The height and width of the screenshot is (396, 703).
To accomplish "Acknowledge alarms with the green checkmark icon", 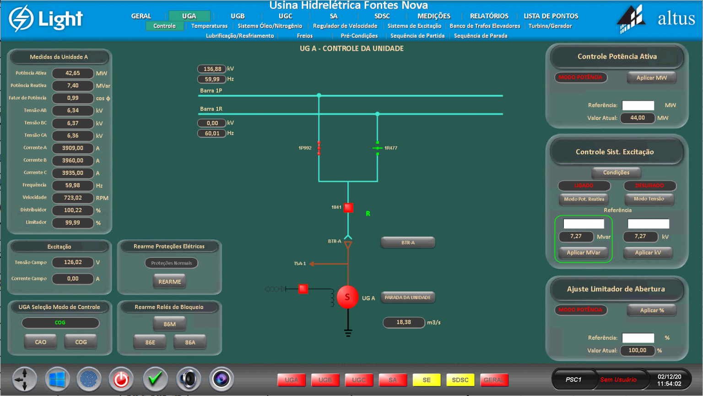I will point(155,379).
